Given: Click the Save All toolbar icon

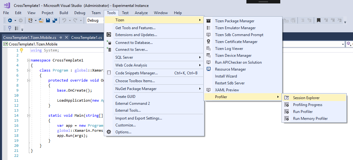Looking at the screenshot, I should (x=55, y=20).
